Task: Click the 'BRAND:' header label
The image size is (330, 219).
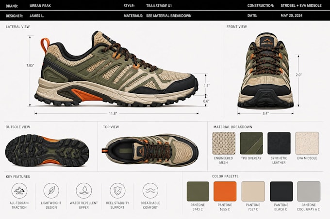Action: click(x=12, y=6)
